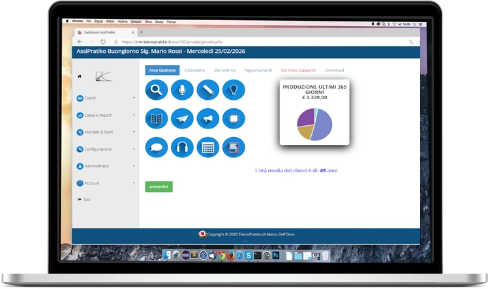Expand the Cassa e Report menu arrow
The width and height of the screenshot is (488, 289).
(x=134, y=115)
